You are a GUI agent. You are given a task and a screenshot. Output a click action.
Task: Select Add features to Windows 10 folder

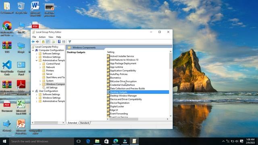tap(124, 60)
